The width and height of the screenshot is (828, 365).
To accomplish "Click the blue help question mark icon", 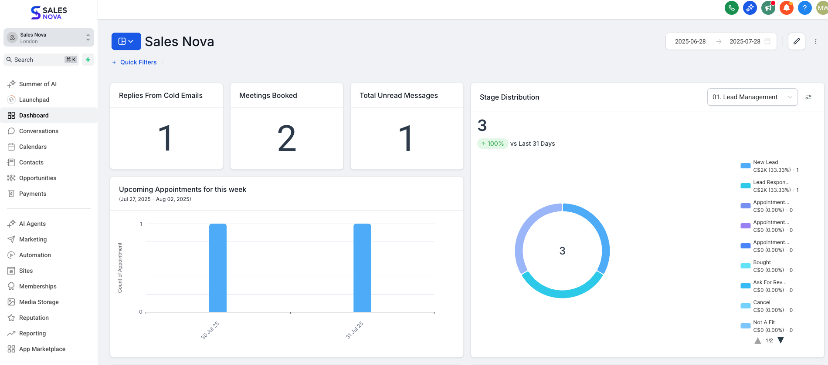I will tap(804, 8).
